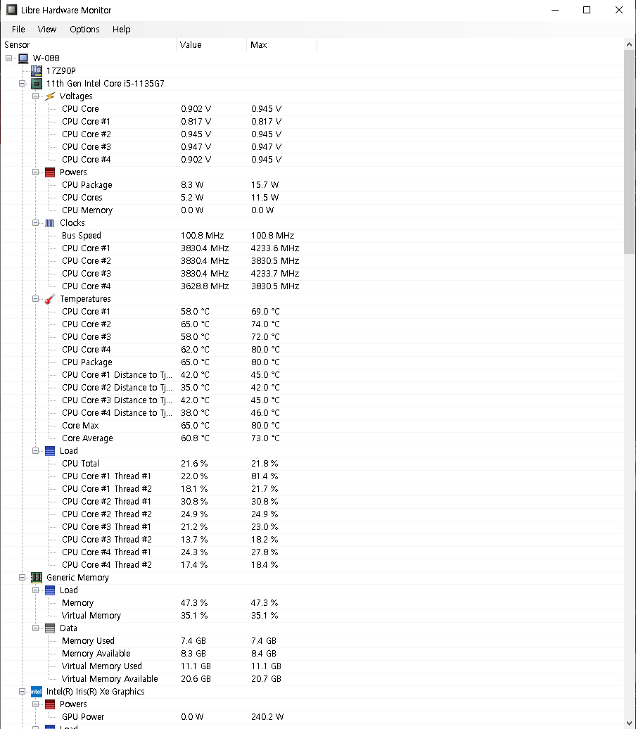Select the Core Max temperature row
This screenshot has height=729, width=636.
point(312,426)
